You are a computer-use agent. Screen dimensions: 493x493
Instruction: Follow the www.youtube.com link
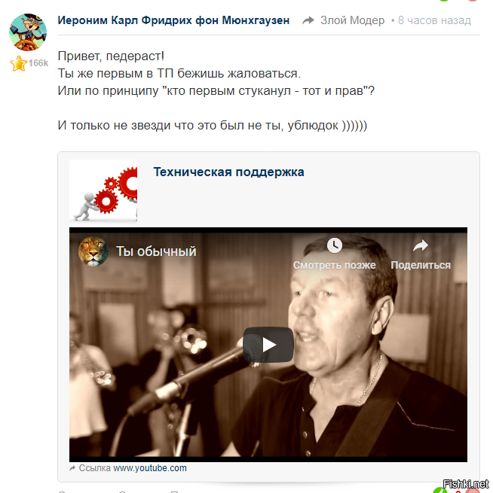150,468
